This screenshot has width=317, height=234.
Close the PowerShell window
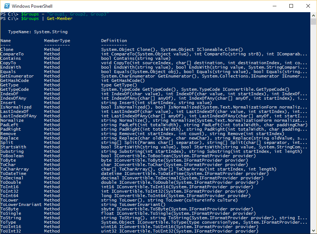pos(308,6)
